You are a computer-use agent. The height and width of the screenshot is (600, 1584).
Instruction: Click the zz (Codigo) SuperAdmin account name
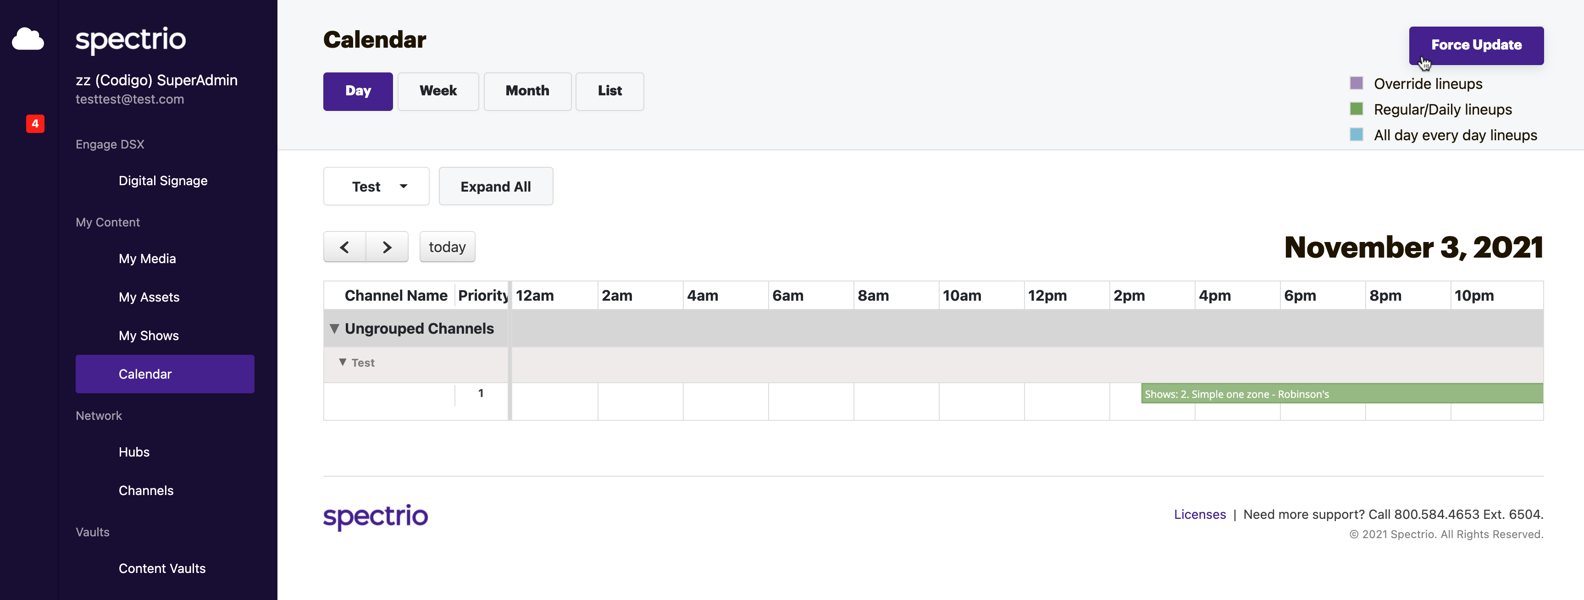point(156,80)
